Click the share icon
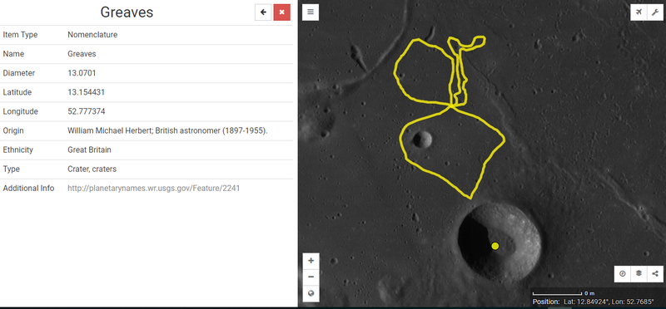Image resolution: width=666 pixels, height=309 pixels. [655, 274]
